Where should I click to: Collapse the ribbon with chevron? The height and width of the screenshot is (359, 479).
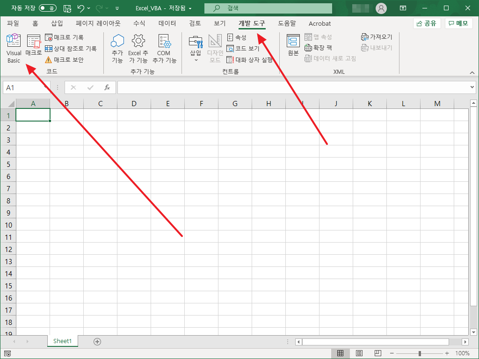[x=472, y=72]
